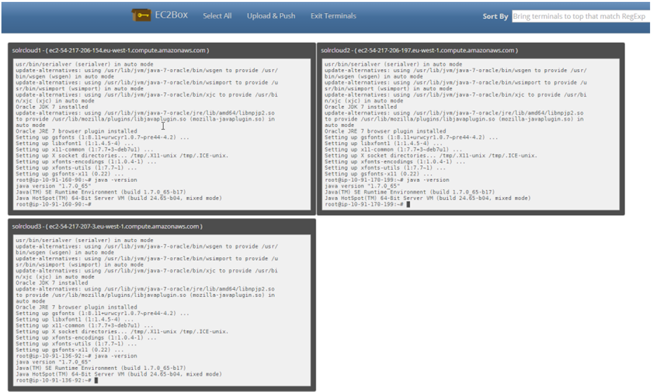Open the Upload & Push menu item
The width and height of the screenshot is (651, 392).
pos(271,16)
